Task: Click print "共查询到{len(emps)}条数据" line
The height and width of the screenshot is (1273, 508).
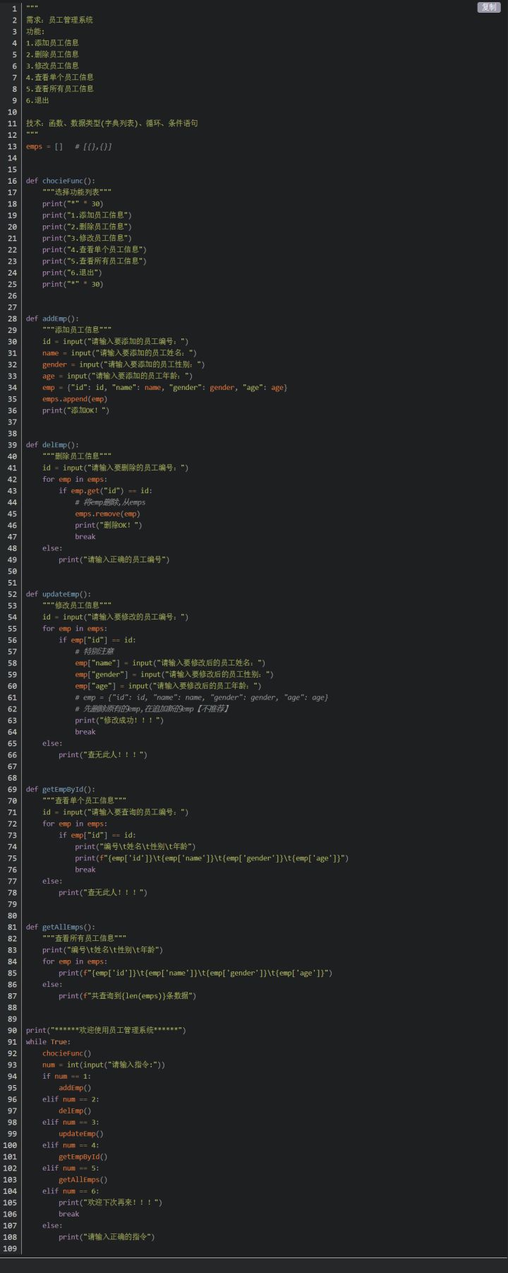Action: pos(128,996)
